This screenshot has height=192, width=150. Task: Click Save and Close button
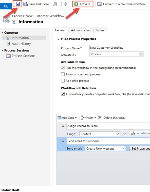coord(36,4)
